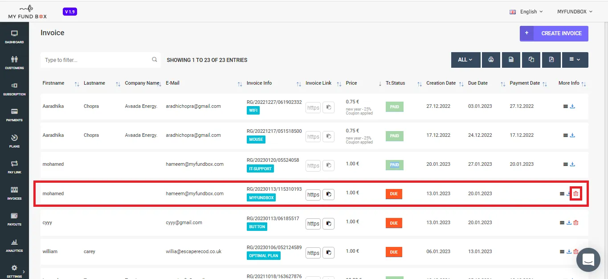Click the V 1.9 version badge
Image resolution: width=608 pixels, height=279 pixels.
[x=70, y=12]
